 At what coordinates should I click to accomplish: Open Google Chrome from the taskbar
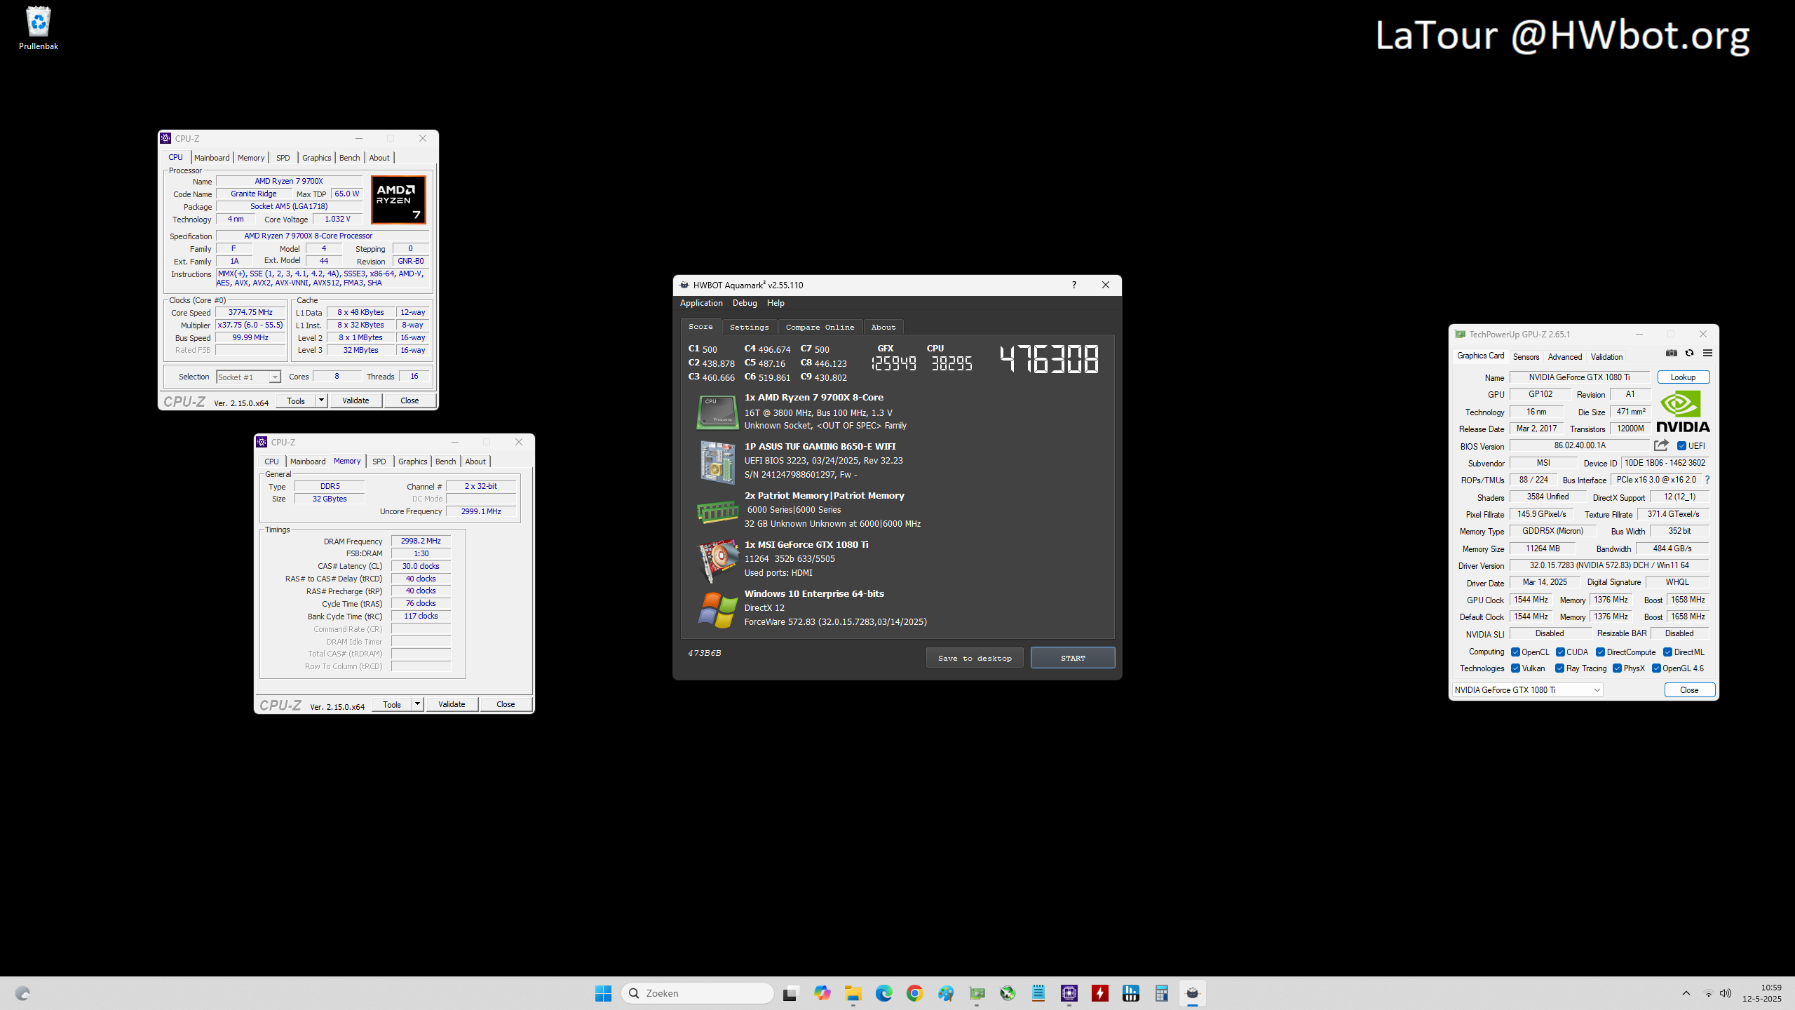click(914, 993)
